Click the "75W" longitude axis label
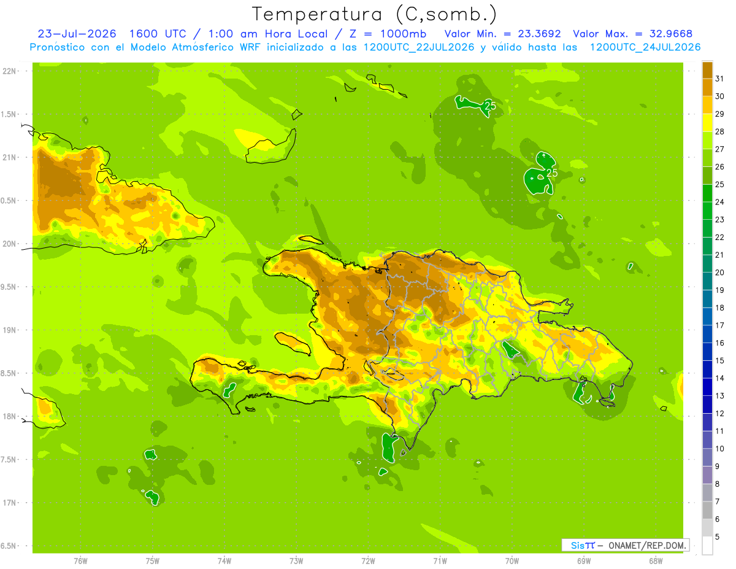Screen dimensions: 736x569 click(x=153, y=560)
